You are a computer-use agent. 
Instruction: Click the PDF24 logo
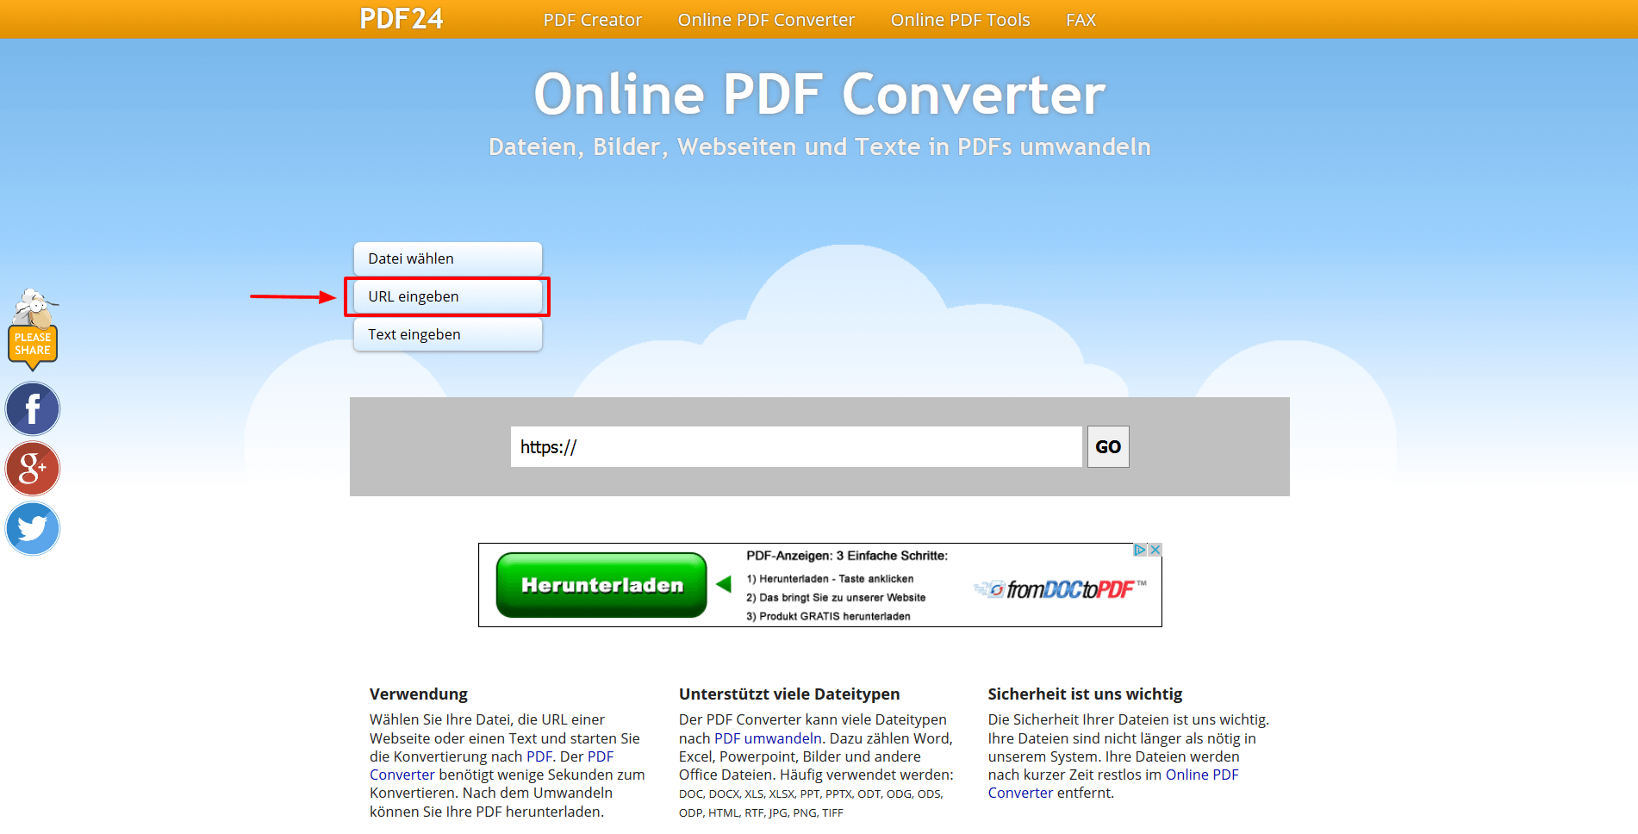click(x=401, y=19)
